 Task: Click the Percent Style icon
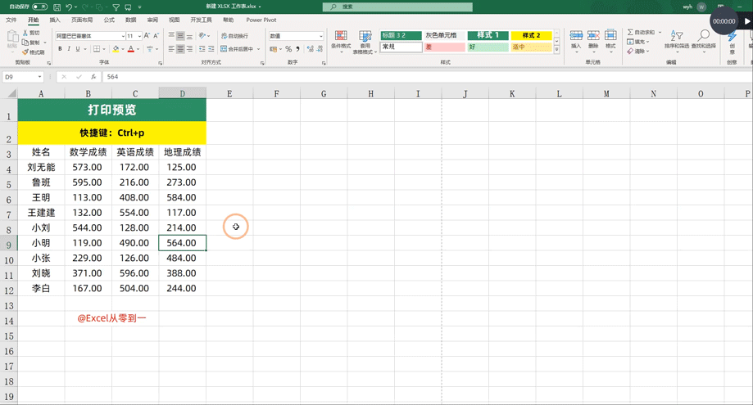[288, 49]
